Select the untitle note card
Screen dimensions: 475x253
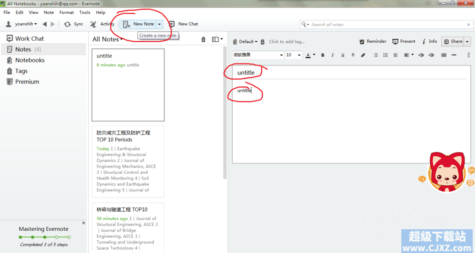128,85
